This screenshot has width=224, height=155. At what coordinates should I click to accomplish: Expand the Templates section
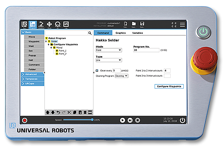[x=32, y=79]
